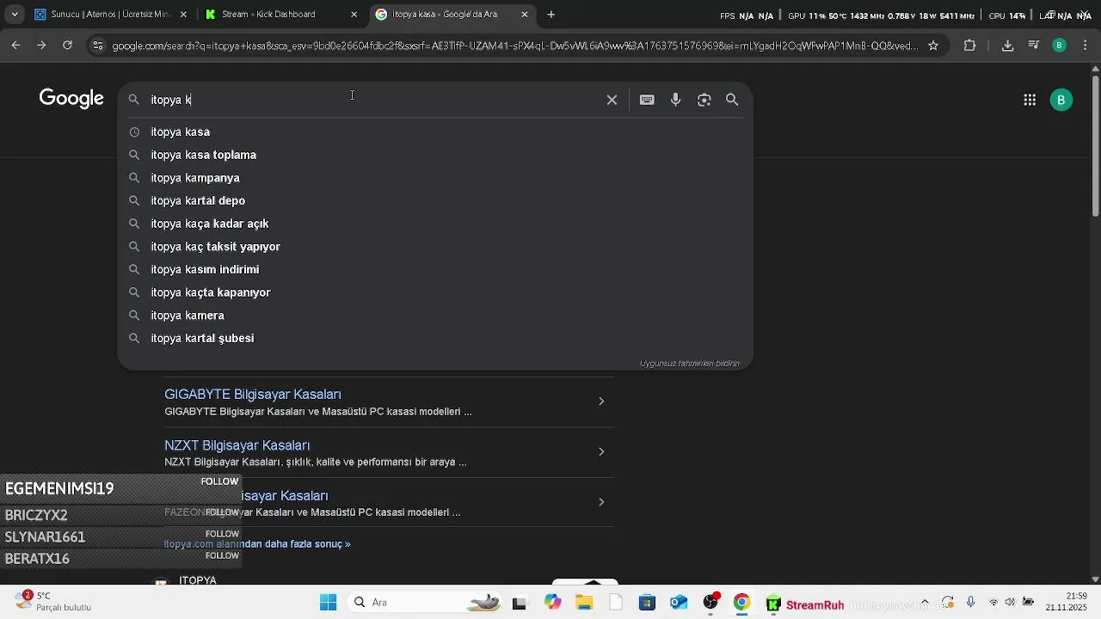Follow SLYNAR1661 in overlay
This screenshot has width=1101, height=619.
[222, 534]
